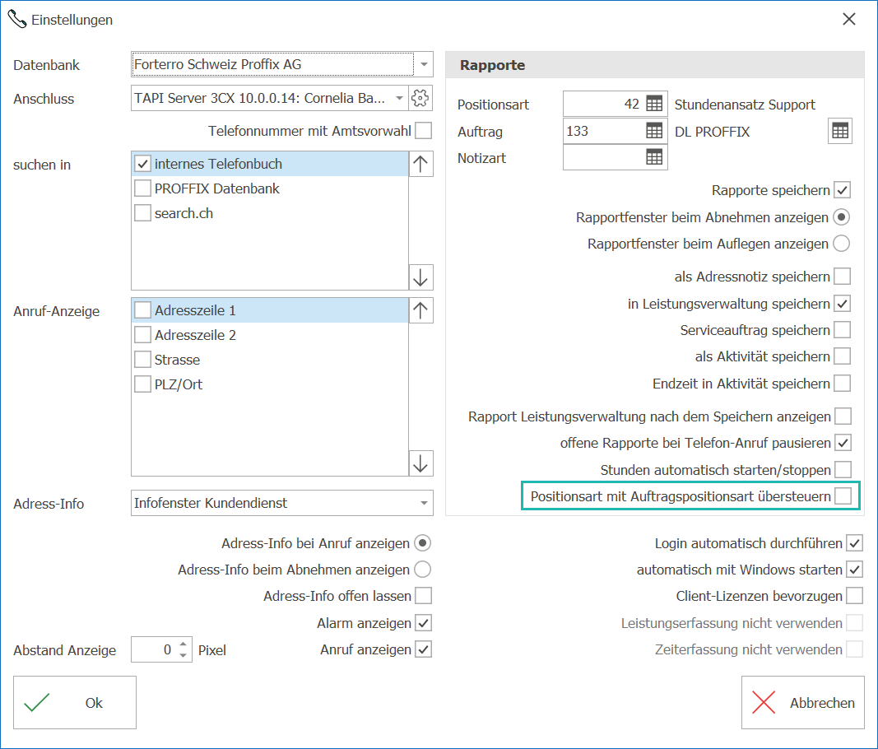This screenshot has width=878, height=749.
Task: Expand the Datenbank dropdown
Action: click(424, 64)
